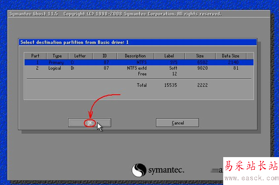
Task: Select partition 2 Logical D: row
Action: [x=139, y=68]
